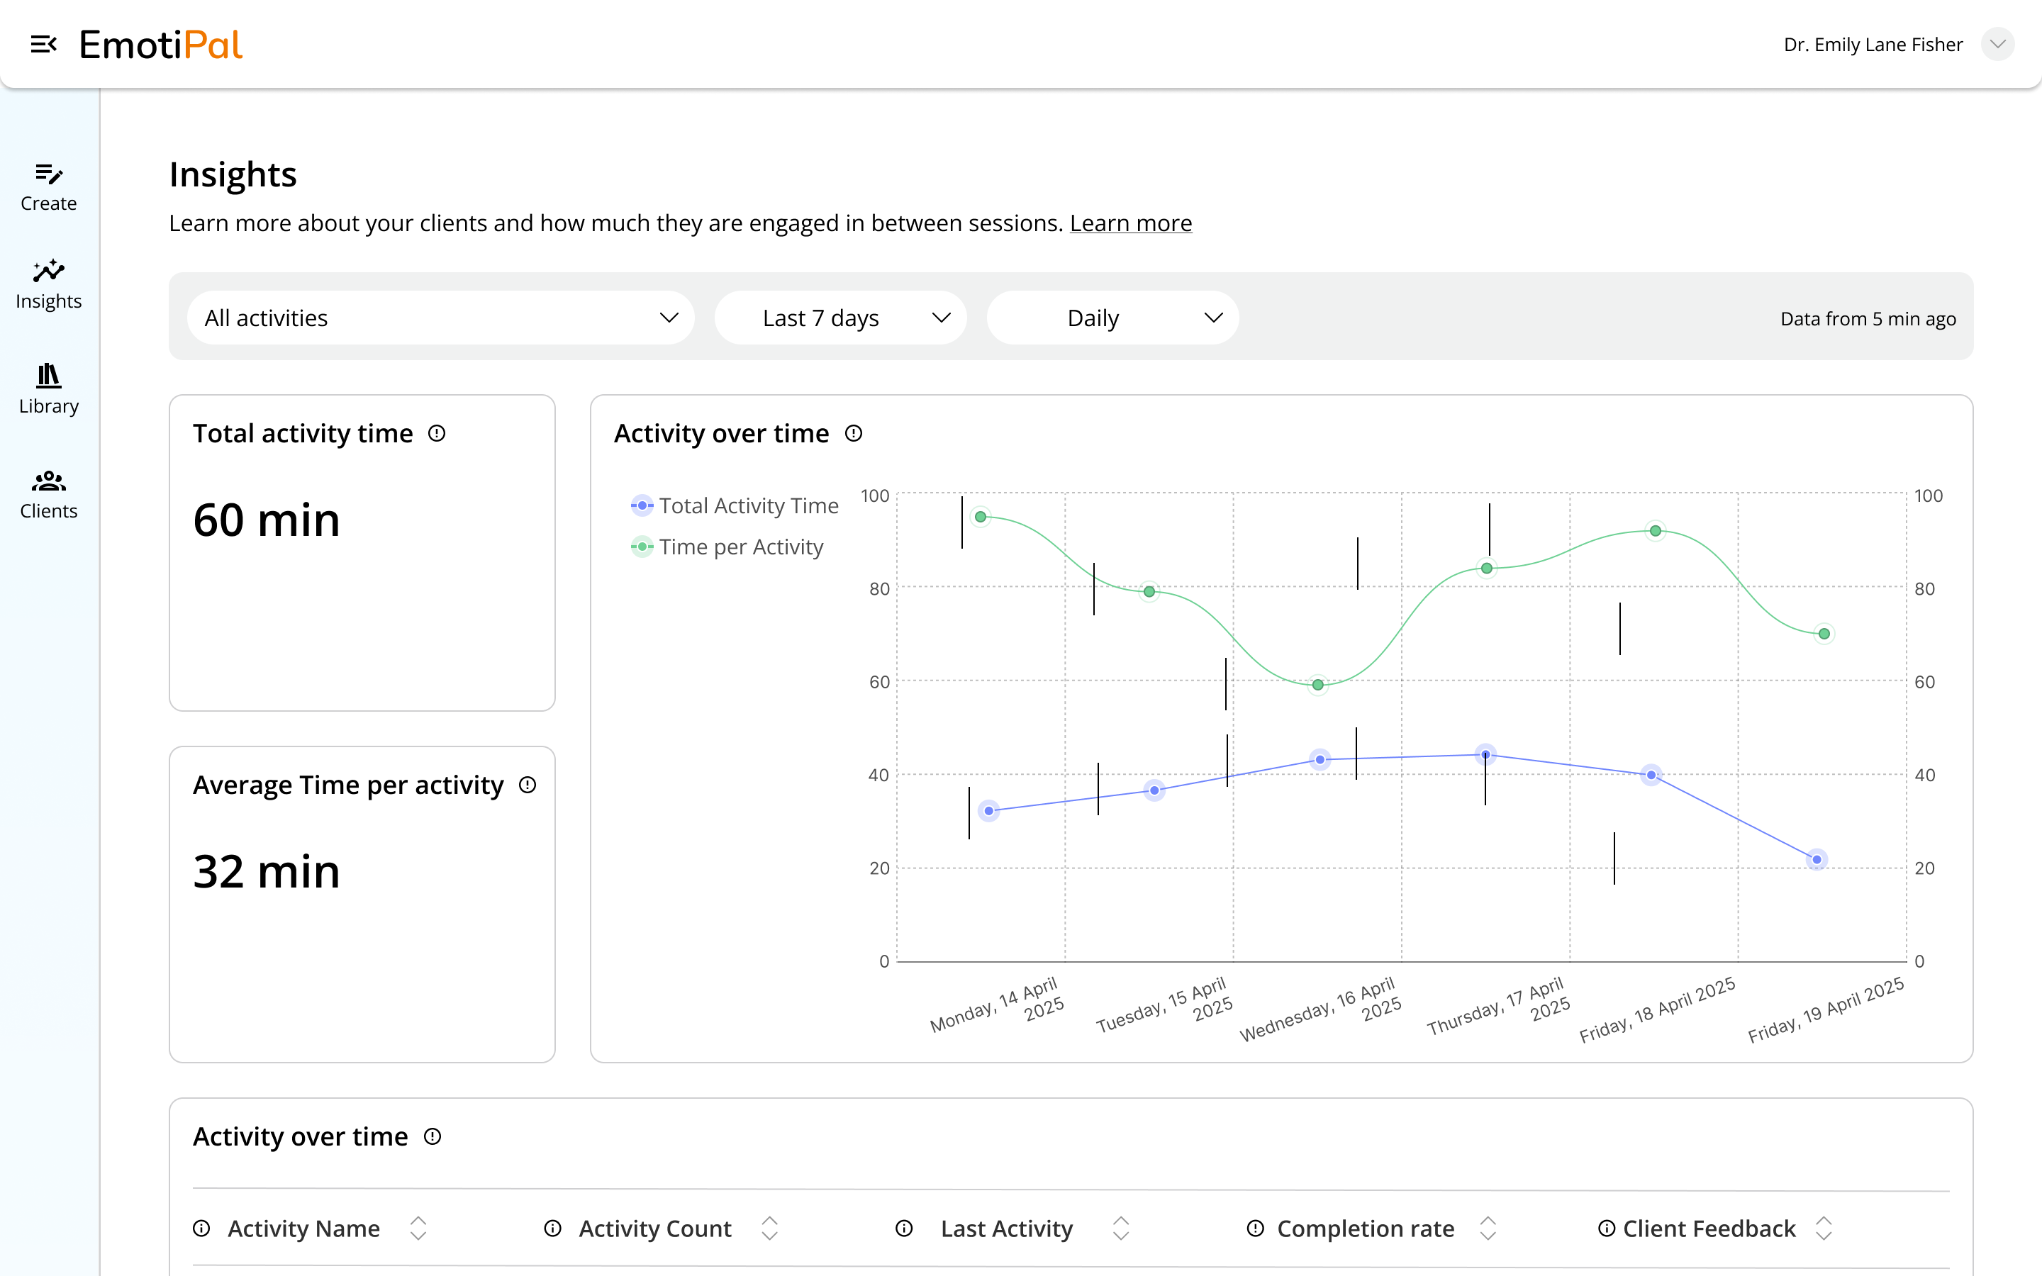Click info icon beside Average Time per activity
This screenshot has height=1276, width=2042.
(x=528, y=785)
